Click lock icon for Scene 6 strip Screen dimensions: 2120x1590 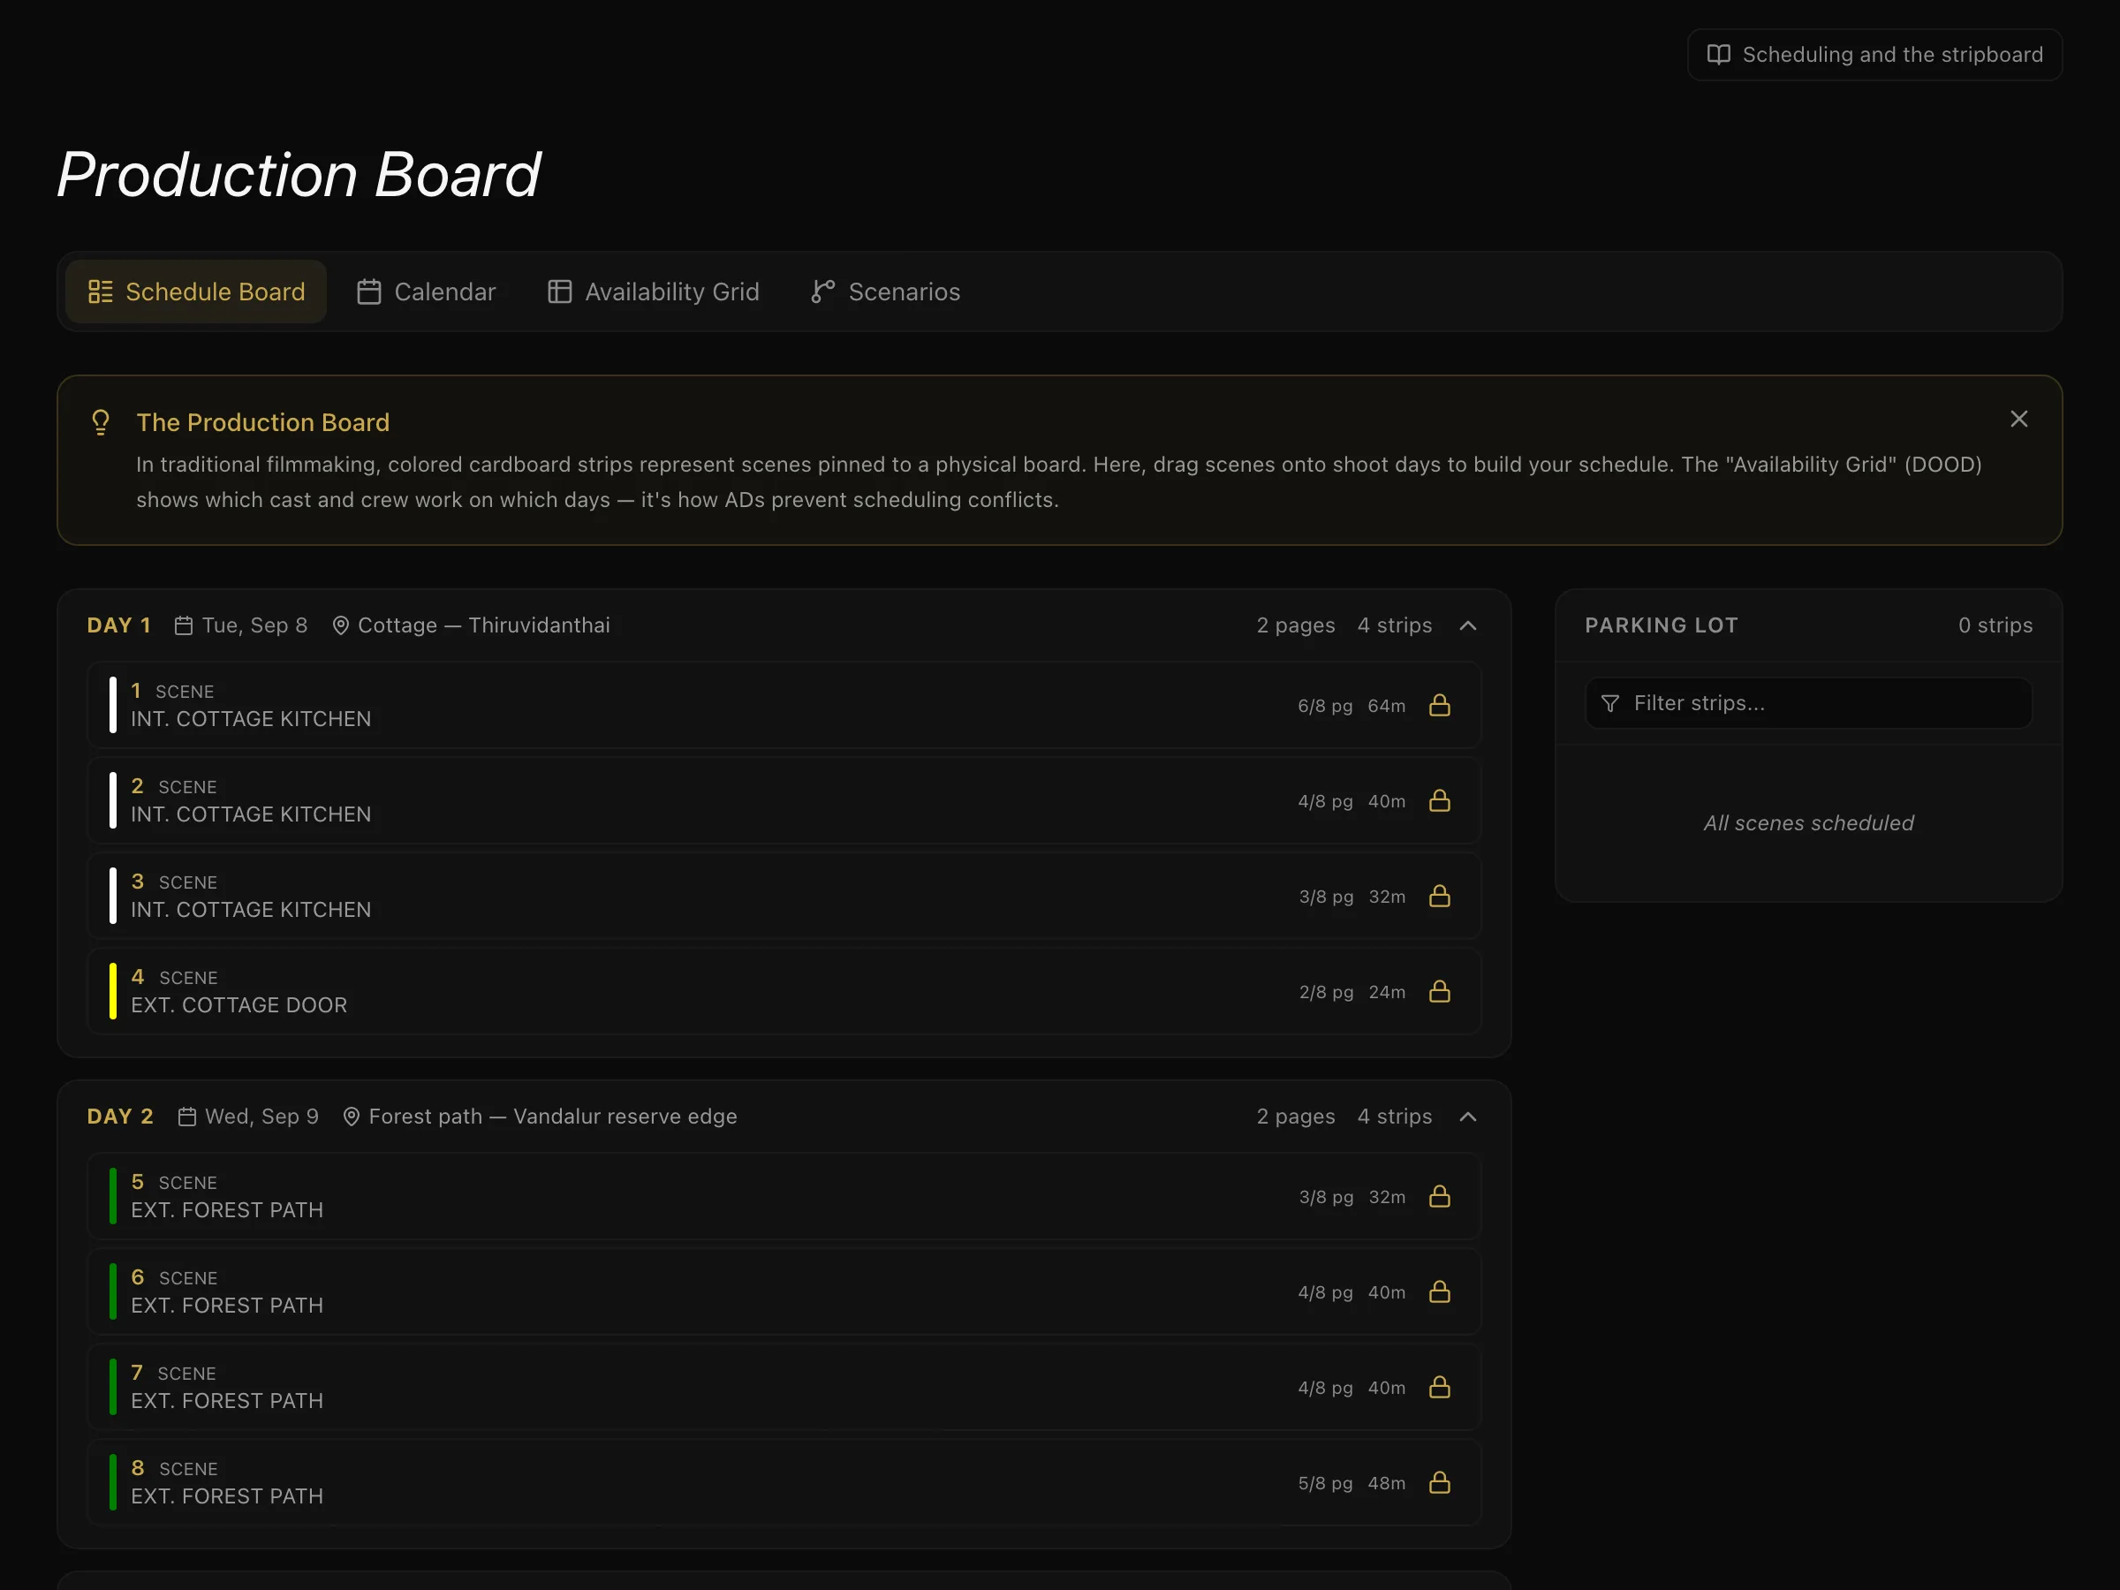point(1440,1292)
